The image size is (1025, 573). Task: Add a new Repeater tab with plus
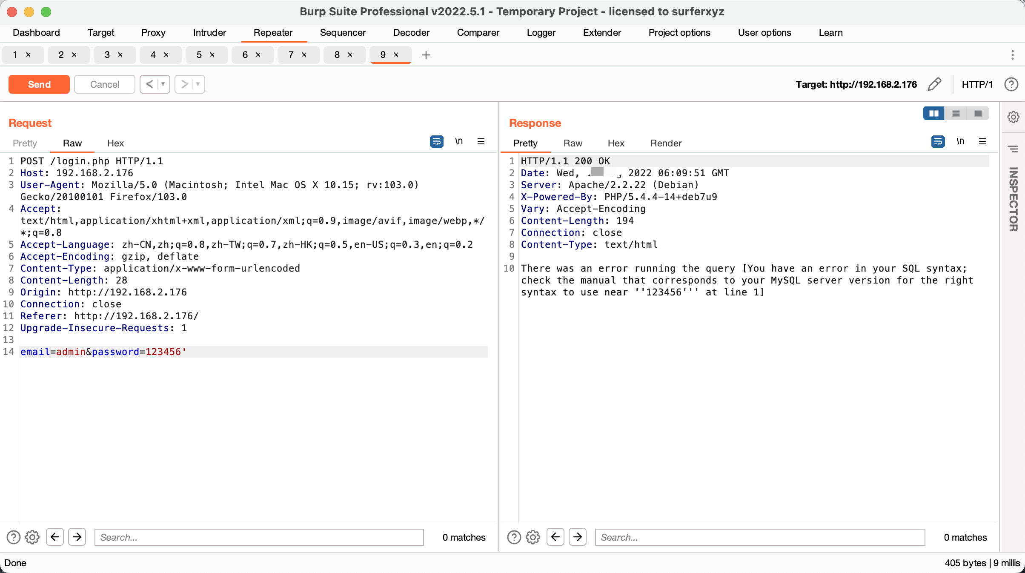click(x=426, y=55)
